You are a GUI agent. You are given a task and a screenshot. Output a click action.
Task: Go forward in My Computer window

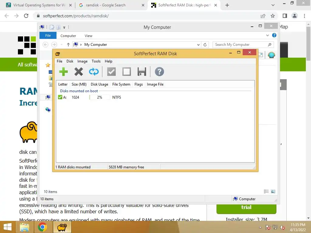(x=54, y=45)
